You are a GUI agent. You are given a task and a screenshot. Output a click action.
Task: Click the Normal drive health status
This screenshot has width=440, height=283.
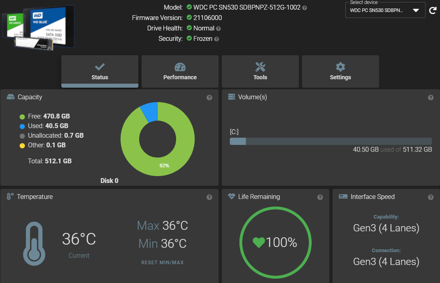(204, 28)
